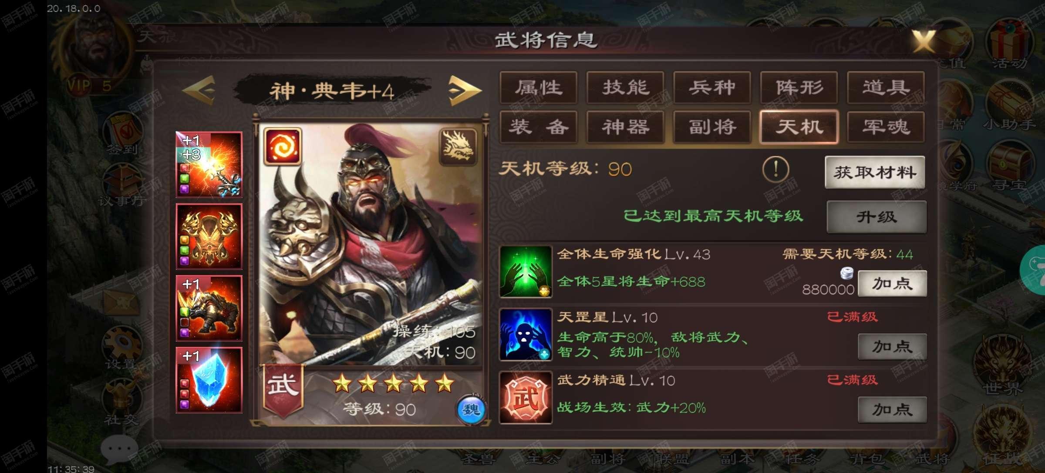Click the blue 魏 faction badge
The image size is (1045, 473).
471,409
